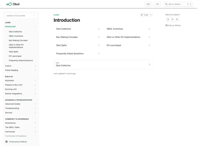Select Obol vs Other DV Implementations sidebar item
Image resolution: width=198 pixels, height=147 pixels.
pos(16,46)
